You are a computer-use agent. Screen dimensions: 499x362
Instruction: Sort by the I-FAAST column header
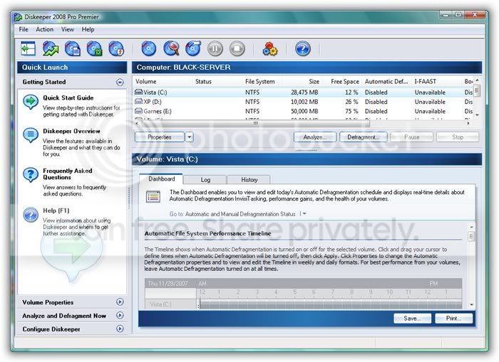[x=437, y=82]
